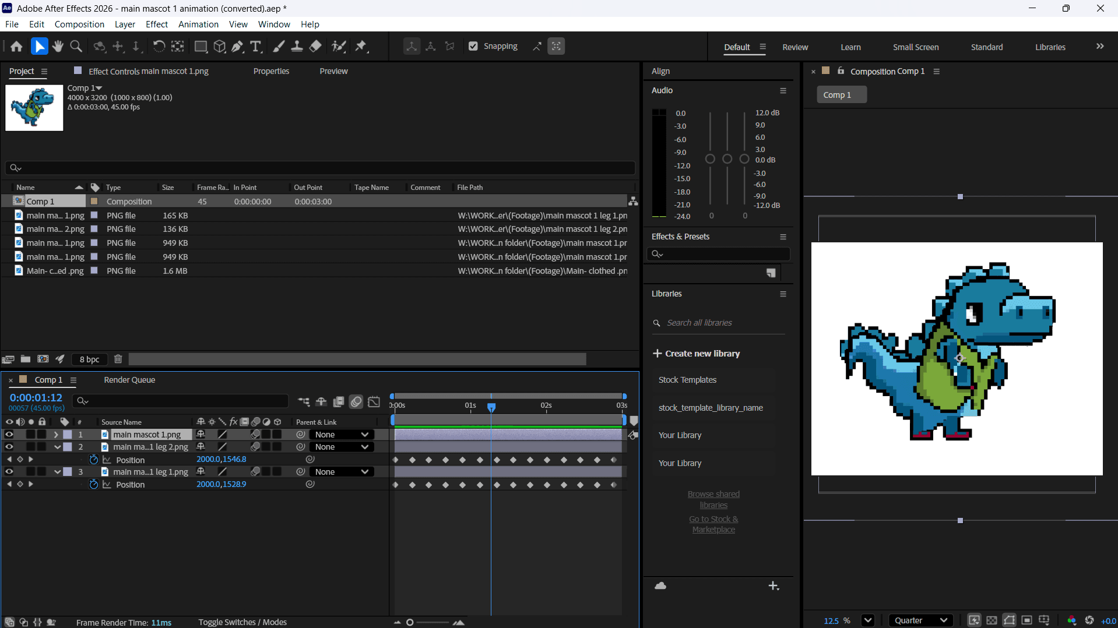Open the Quarter resolution dropdown
Image resolution: width=1118 pixels, height=628 pixels.
[920, 620]
